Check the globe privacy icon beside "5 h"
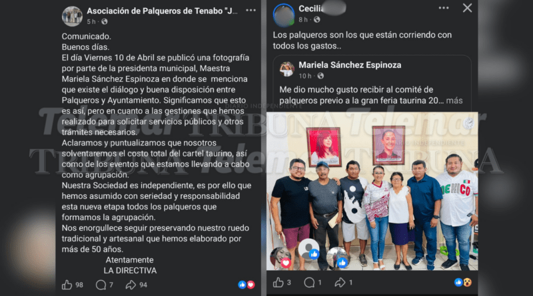This screenshot has width=533, height=296. [105, 21]
